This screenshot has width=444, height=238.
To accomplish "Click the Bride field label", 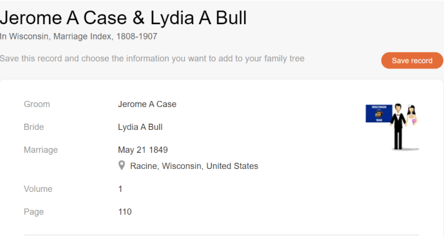I will pos(34,127).
